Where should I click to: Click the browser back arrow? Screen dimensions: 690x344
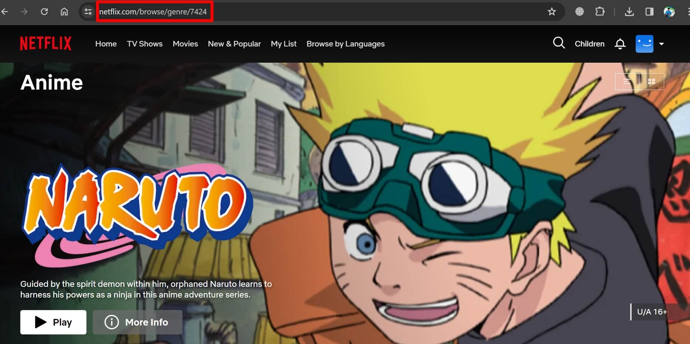click(4, 12)
